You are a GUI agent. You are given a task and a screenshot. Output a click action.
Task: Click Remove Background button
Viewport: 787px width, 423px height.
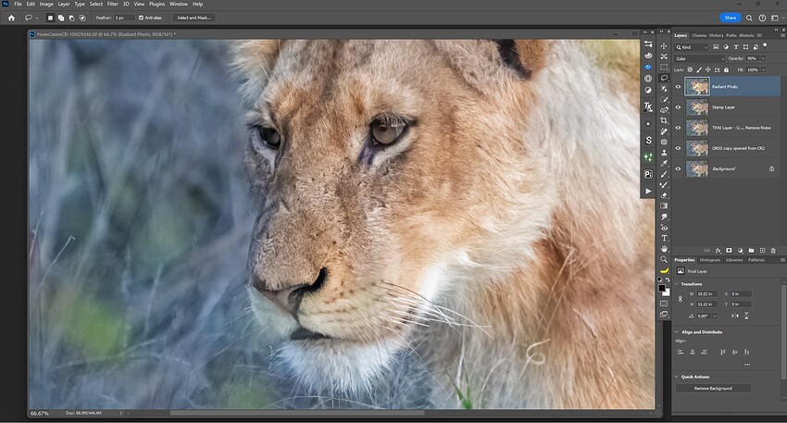[713, 389]
